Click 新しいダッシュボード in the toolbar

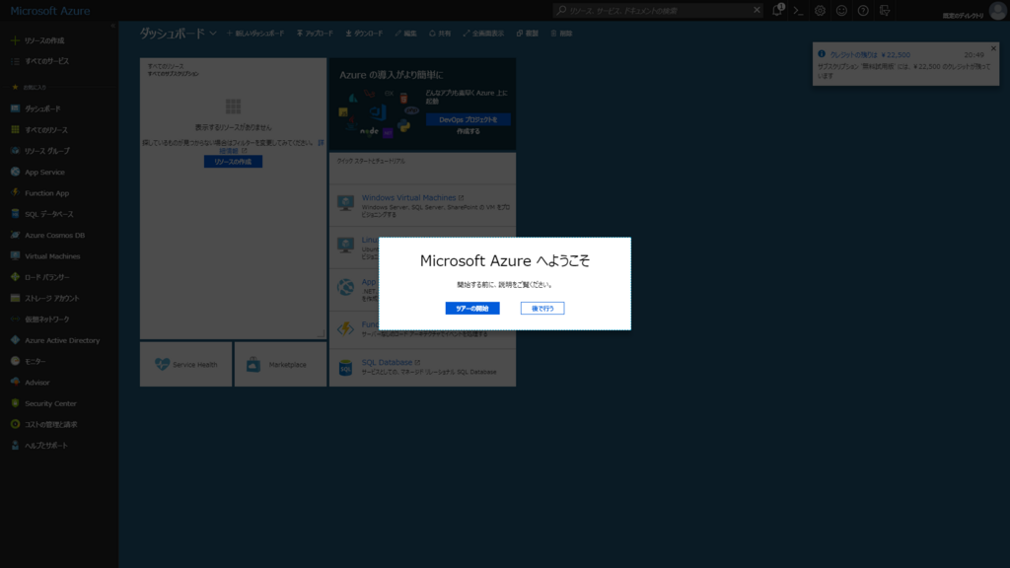pos(255,34)
